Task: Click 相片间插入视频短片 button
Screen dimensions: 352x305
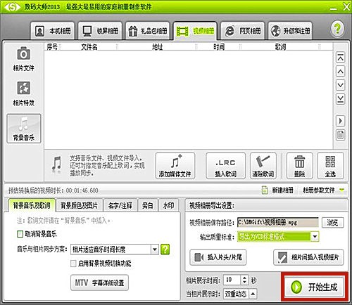Action: click(x=308, y=257)
